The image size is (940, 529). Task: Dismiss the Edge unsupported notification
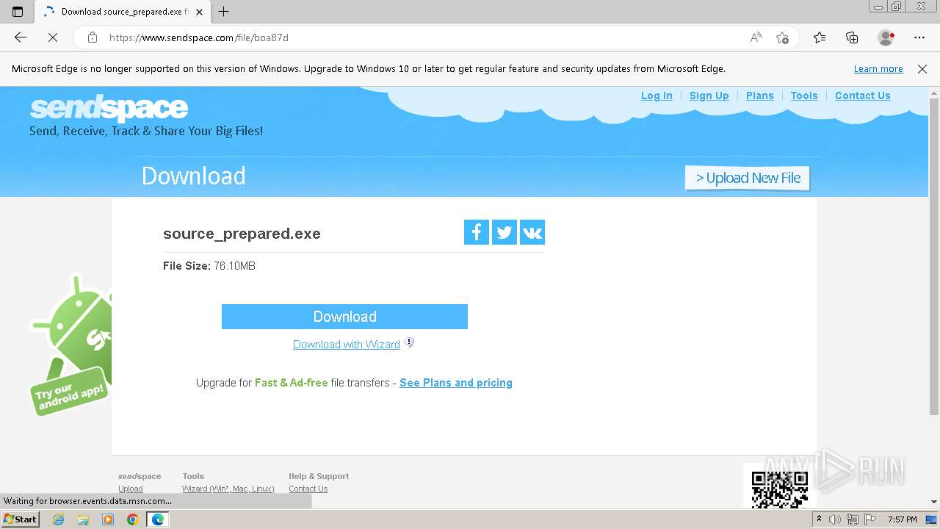922,69
